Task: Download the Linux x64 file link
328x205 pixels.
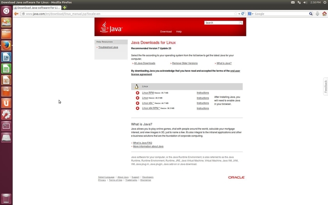Action: (148, 103)
